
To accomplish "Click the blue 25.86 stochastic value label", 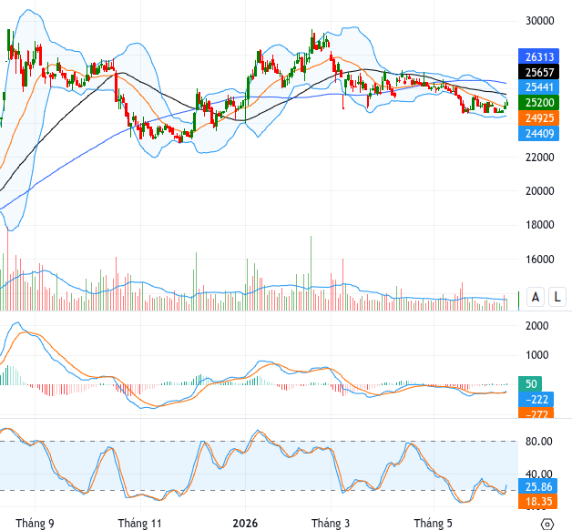I will (x=537, y=486).
